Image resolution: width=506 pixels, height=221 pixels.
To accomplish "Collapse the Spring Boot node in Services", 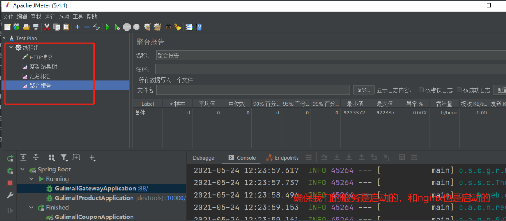I will click(22, 170).
